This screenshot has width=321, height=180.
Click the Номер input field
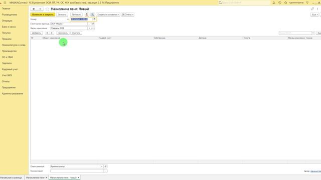click(x=58, y=19)
